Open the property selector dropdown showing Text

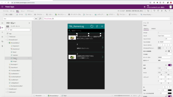[x=19, y=19]
